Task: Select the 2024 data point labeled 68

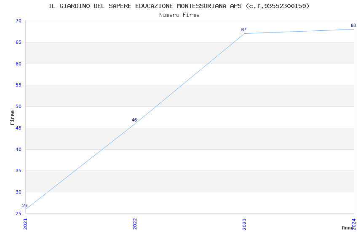Action: click(354, 29)
